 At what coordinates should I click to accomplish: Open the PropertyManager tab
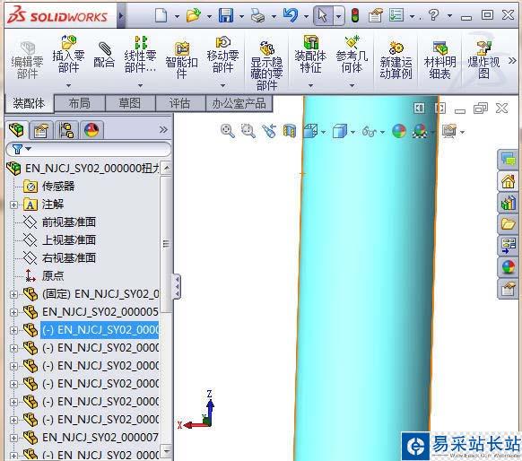(41, 130)
